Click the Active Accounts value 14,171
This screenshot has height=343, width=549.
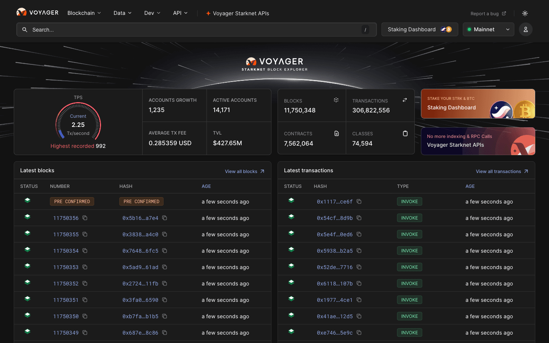(222, 110)
